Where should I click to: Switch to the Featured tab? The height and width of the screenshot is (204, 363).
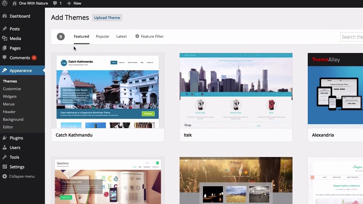point(81,36)
